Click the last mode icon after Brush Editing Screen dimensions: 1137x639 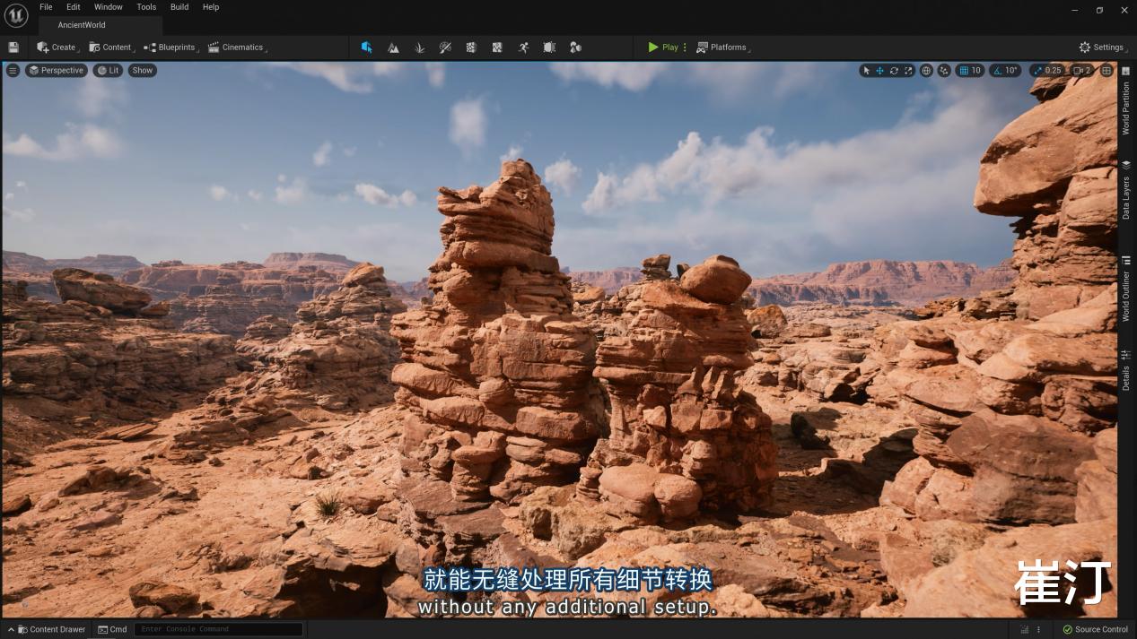(x=576, y=47)
